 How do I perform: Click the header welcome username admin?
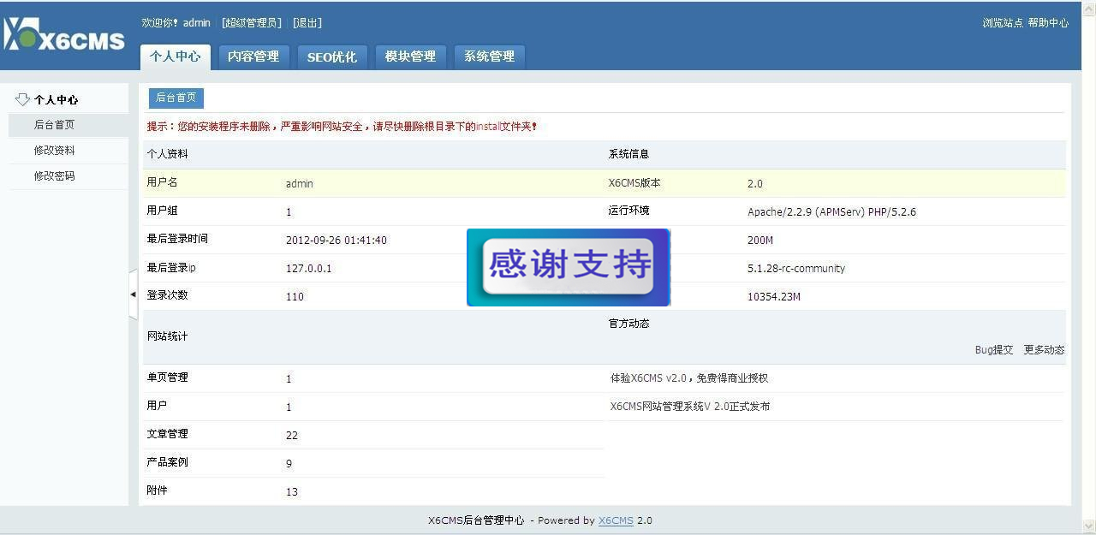(197, 23)
